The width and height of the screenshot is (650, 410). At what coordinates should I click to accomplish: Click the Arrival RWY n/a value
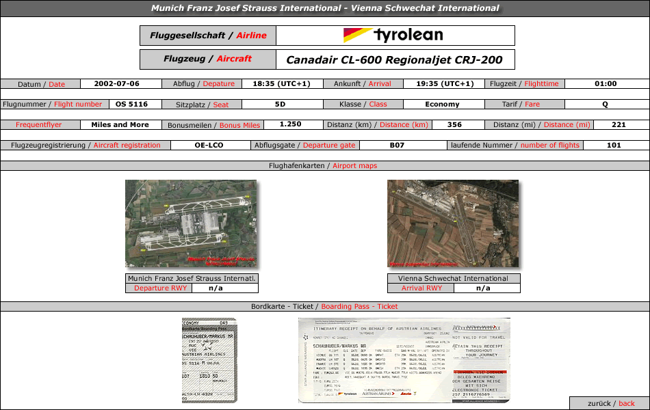[483, 288]
